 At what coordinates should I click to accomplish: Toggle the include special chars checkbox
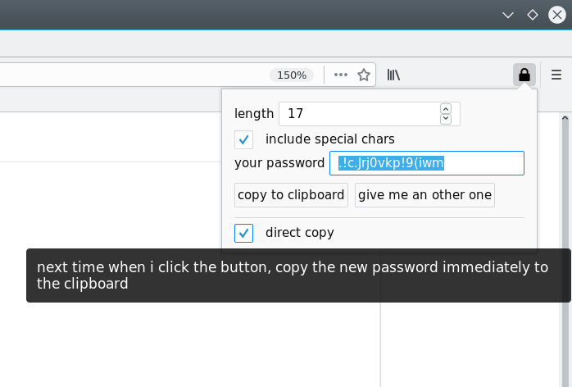tap(243, 139)
